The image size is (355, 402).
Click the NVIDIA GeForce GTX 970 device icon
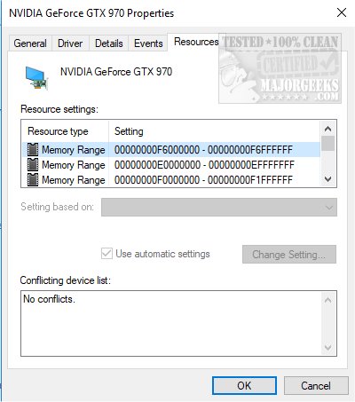[36, 78]
